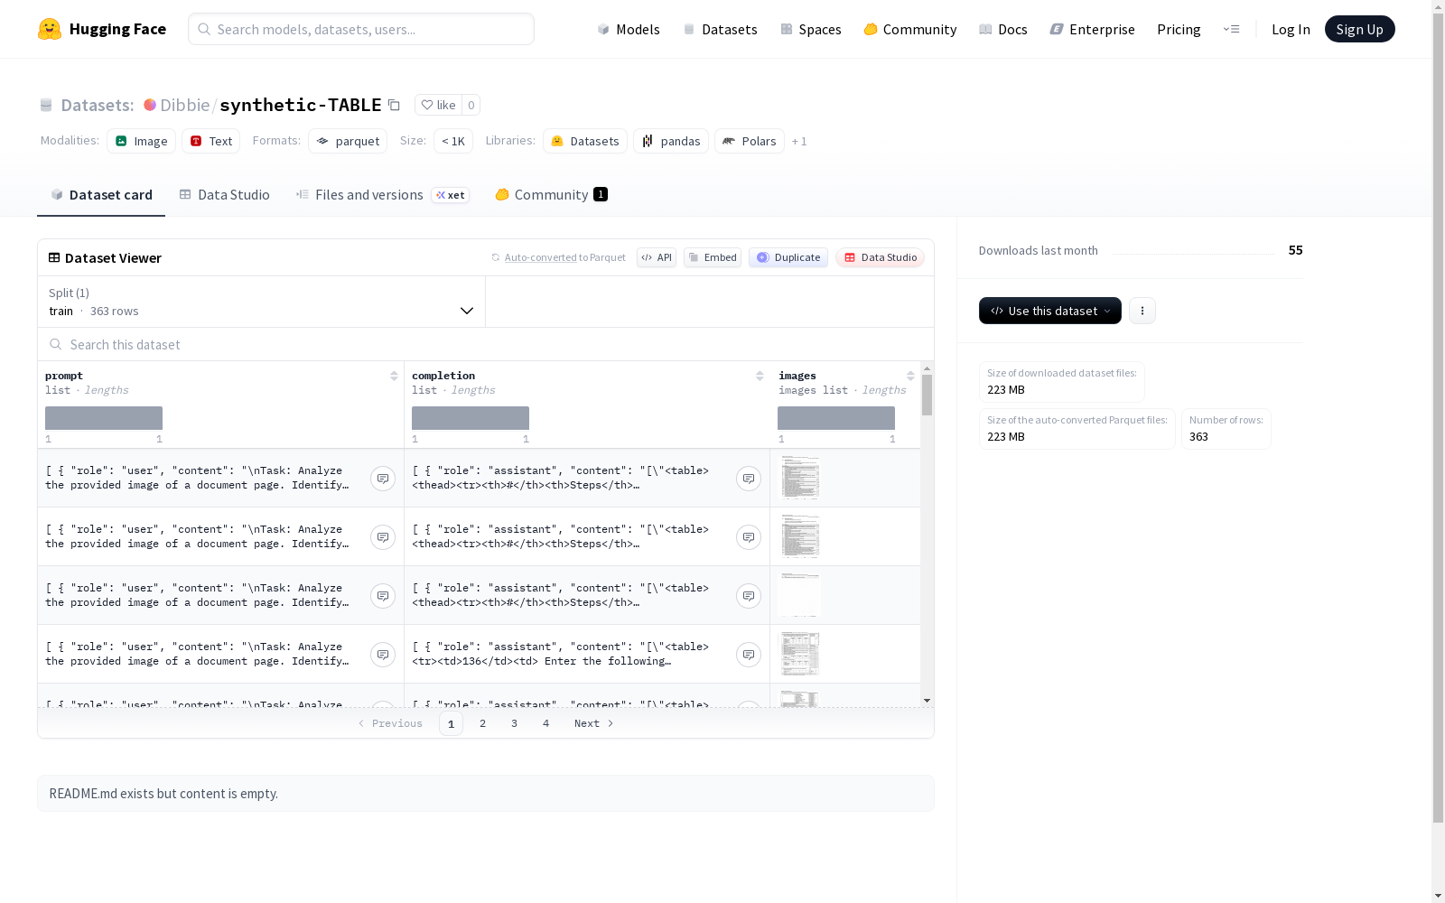Copy dataset name with the copy icon
The image size is (1445, 903).
tap(394, 105)
